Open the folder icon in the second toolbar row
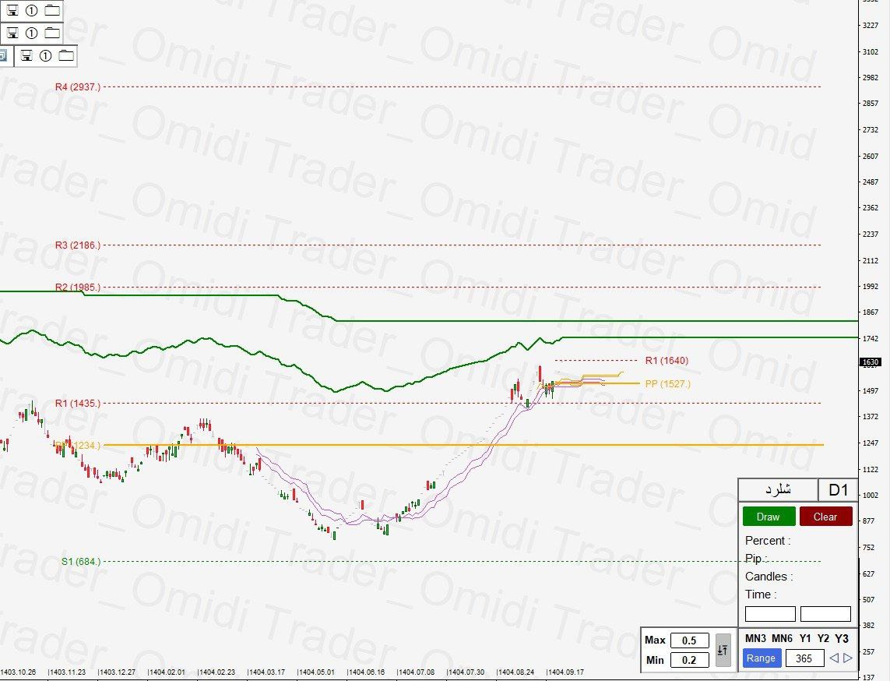 [x=52, y=33]
